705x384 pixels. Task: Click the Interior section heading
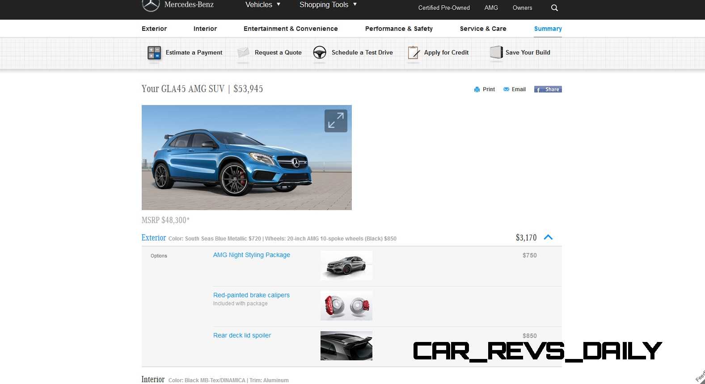point(153,380)
